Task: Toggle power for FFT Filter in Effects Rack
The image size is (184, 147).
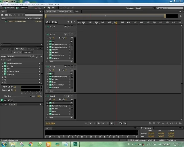Action: pos(5,66)
